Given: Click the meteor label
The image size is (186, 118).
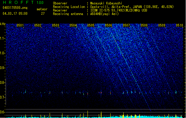Looking at the screenshot, I should [x=42, y=9].
